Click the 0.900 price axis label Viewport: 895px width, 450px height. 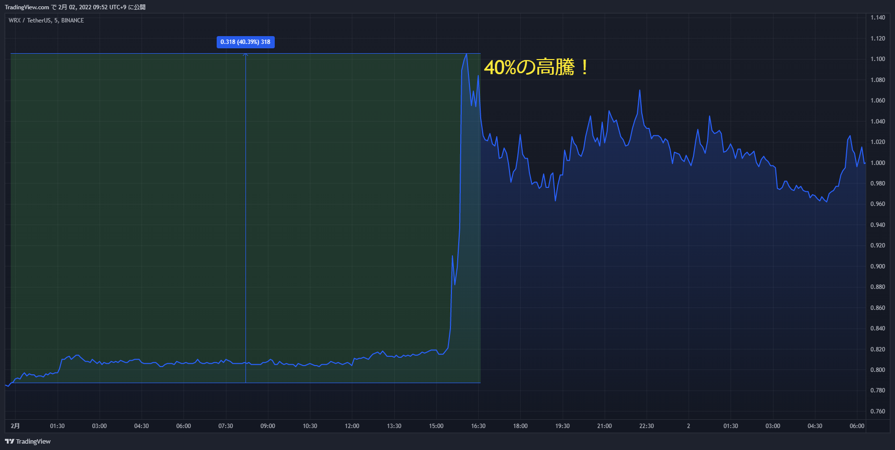coord(877,266)
